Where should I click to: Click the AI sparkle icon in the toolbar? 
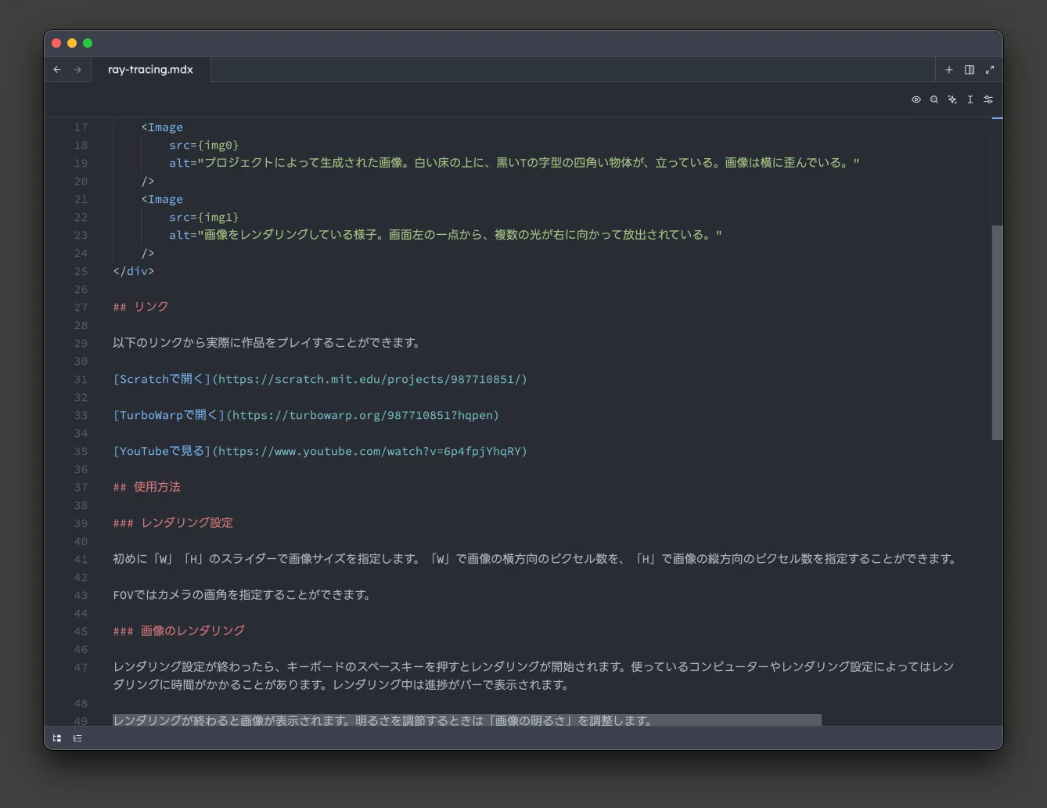pos(952,99)
